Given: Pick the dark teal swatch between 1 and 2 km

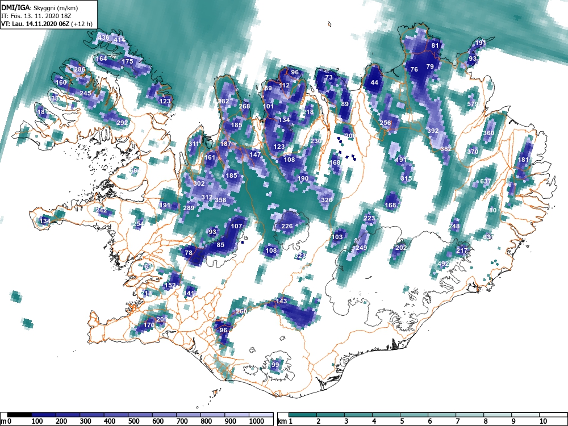Looking at the screenshot, I should (x=303, y=415).
